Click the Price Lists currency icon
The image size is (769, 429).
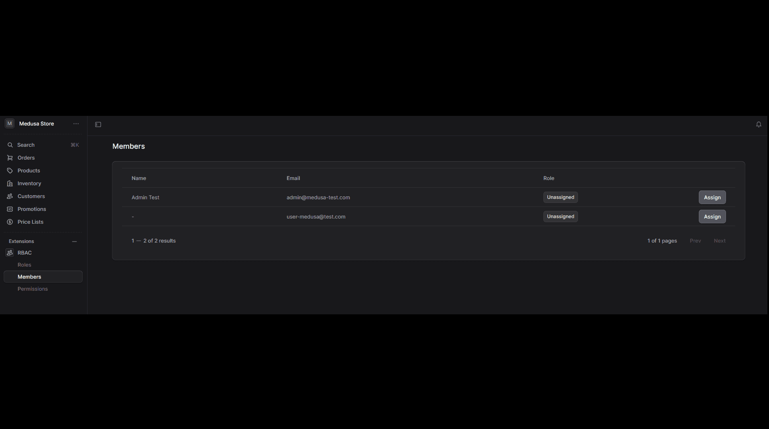[x=10, y=222]
